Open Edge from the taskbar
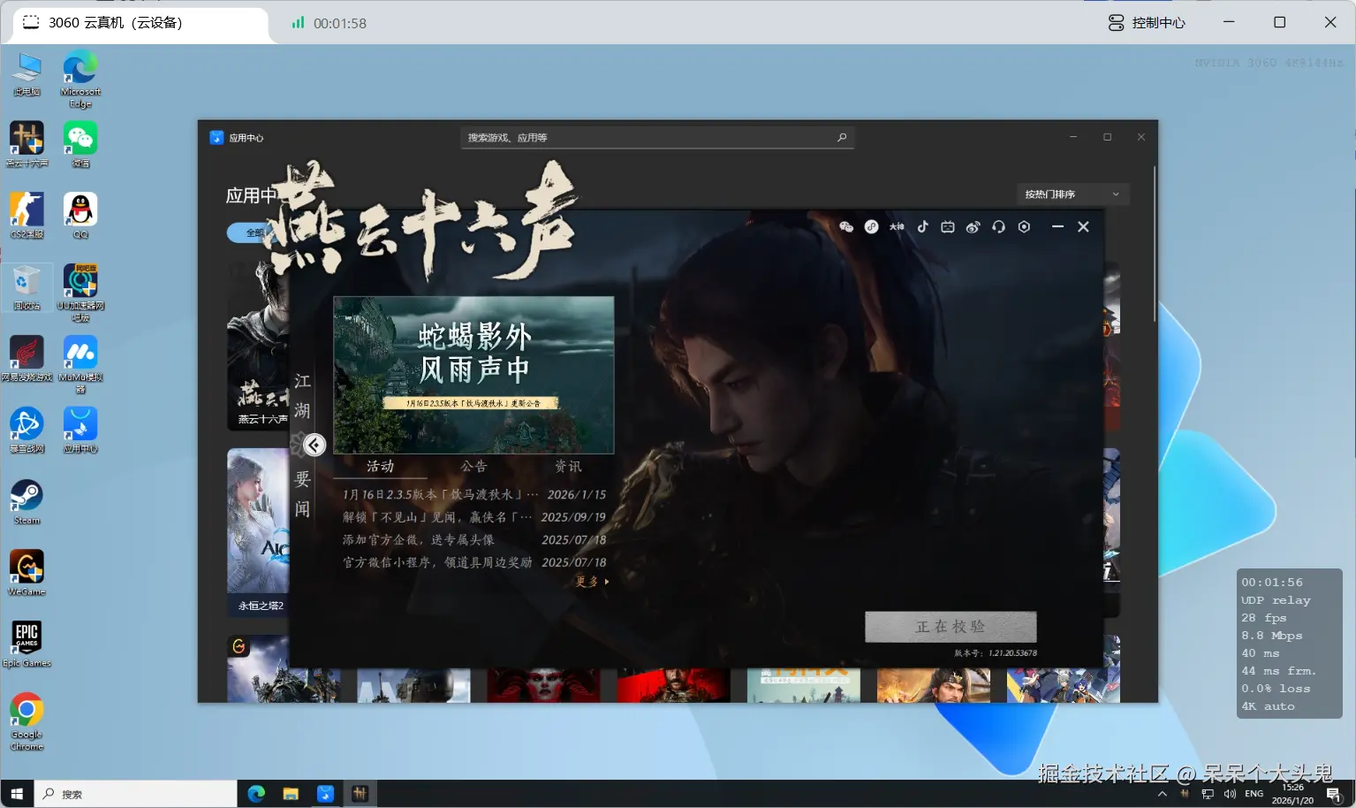Image resolution: width=1356 pixels, height=808 pixels. (x=256, y=794)
